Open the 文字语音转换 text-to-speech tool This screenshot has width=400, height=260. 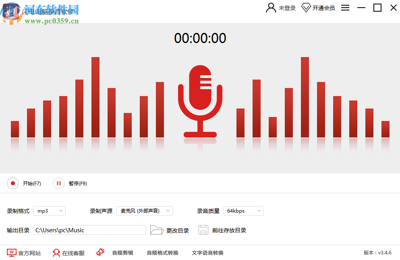208,253
